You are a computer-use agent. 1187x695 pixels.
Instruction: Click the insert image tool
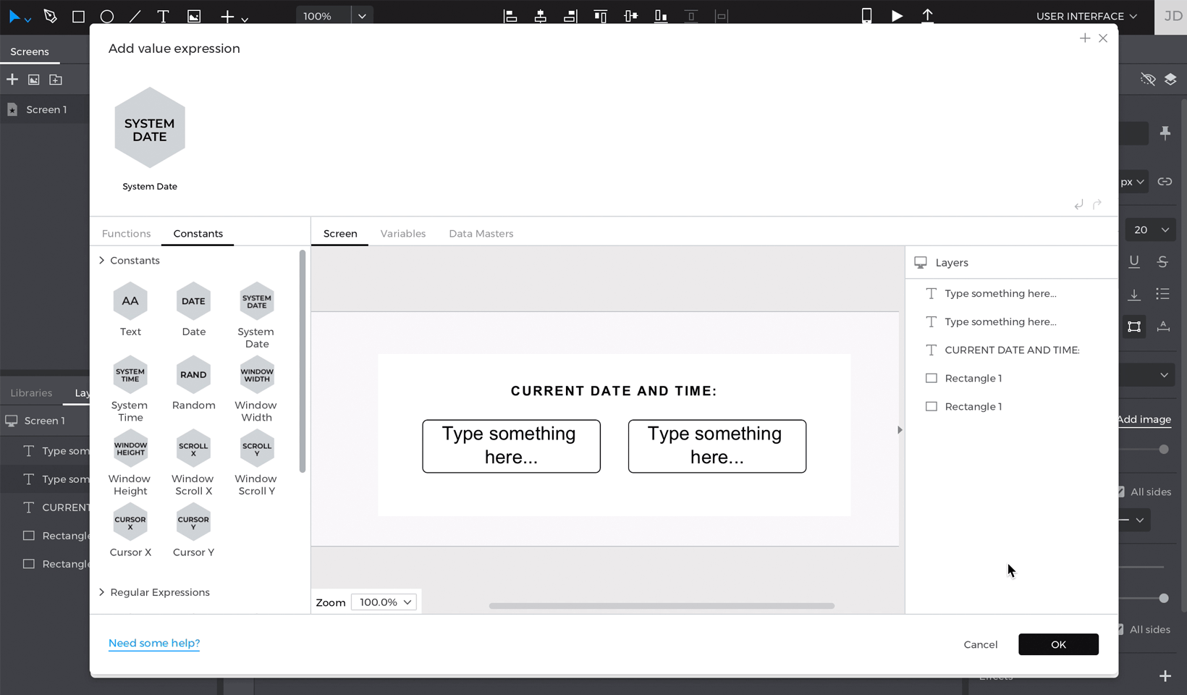(193, 15)
